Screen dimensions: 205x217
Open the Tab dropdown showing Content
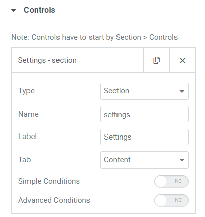(x=144, y=160)
